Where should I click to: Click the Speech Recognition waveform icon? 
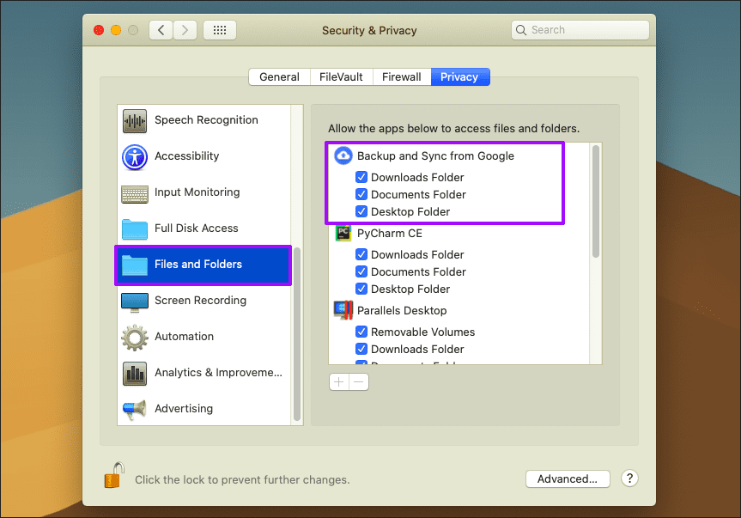click(x=135, y=120)
